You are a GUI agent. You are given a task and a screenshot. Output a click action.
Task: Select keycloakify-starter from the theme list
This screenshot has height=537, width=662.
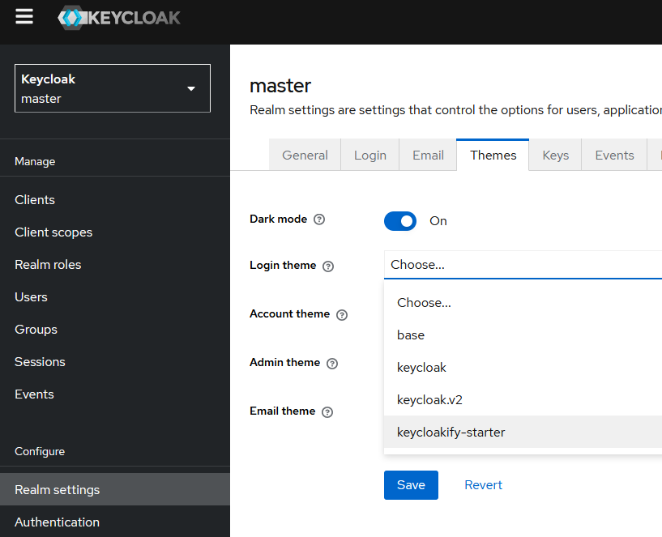pyautogui.click(x=451, y=433)
